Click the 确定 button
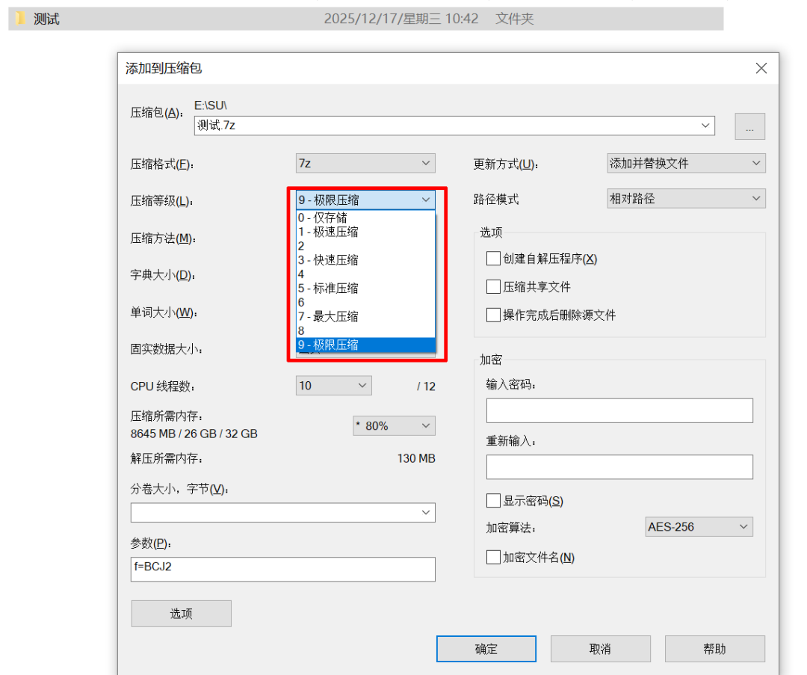 [x=486, y=649]
